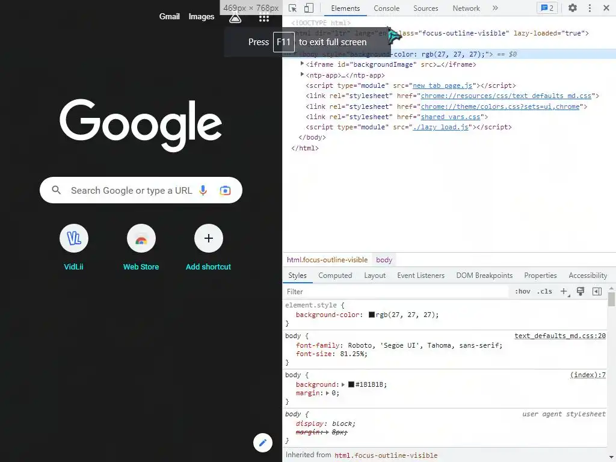616x462 pixels.
Task: Open the Web Store shortcut
Action: tap(141, 247)
